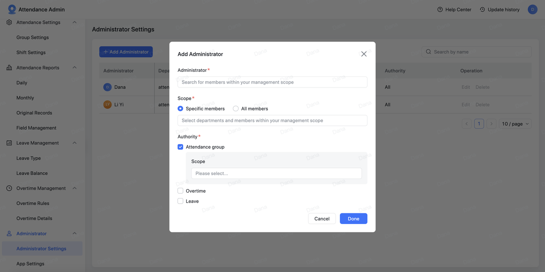Open Leave Balance in sidebar
545x272 pixels.
pyautogui.click(x=32, y=173)
